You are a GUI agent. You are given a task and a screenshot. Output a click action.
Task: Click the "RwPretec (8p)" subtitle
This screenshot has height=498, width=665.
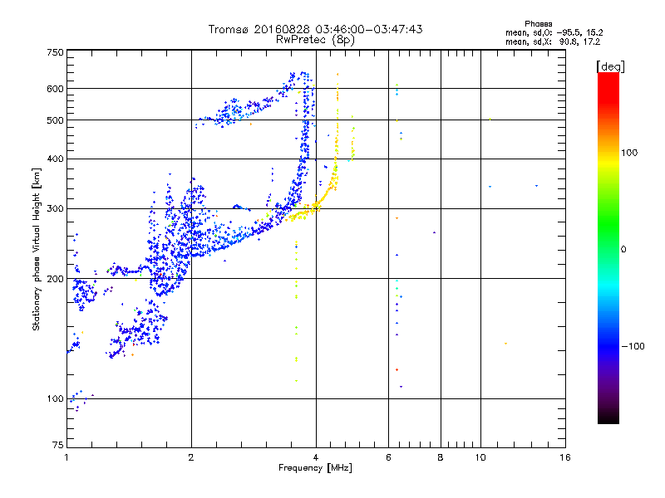[x=315, y=40]
